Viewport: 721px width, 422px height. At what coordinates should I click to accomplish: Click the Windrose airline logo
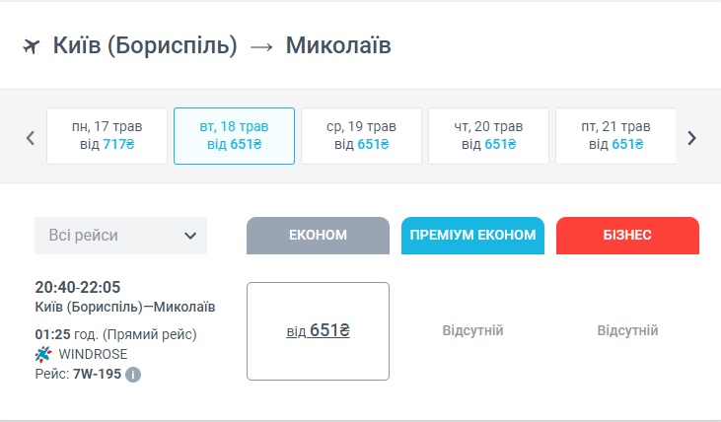coord(43,354)
